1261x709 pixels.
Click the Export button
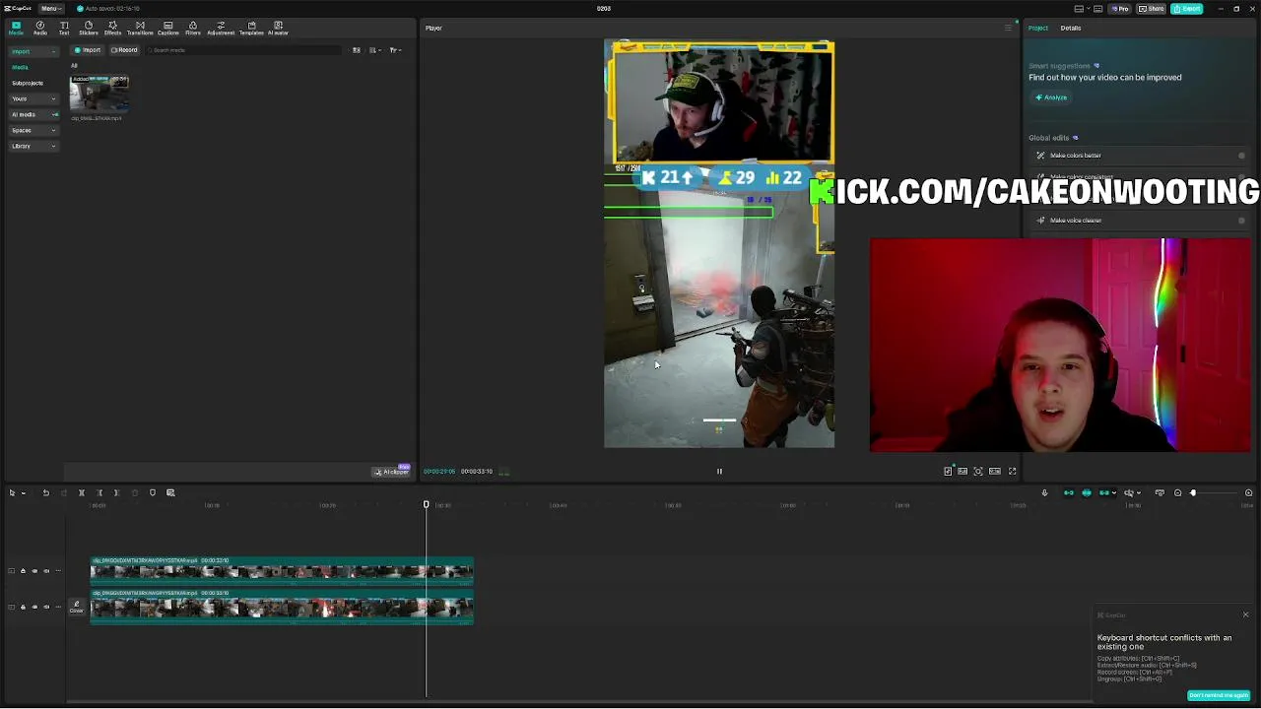click(x=1187, y=9)
